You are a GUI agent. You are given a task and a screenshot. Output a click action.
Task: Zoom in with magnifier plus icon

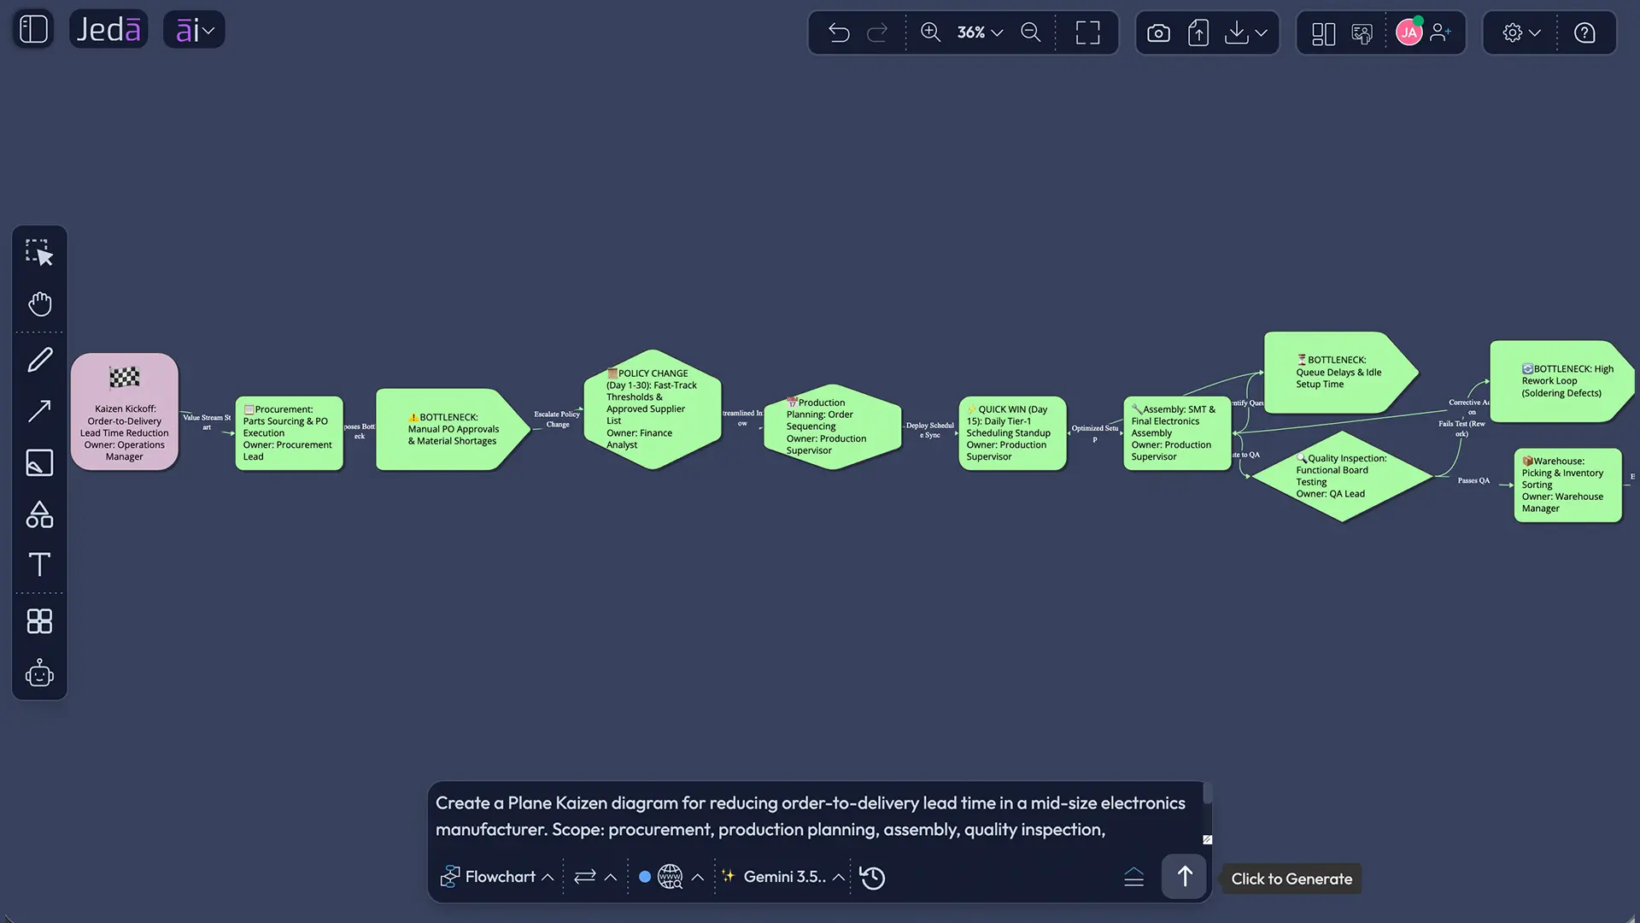(x=930, y=32)
